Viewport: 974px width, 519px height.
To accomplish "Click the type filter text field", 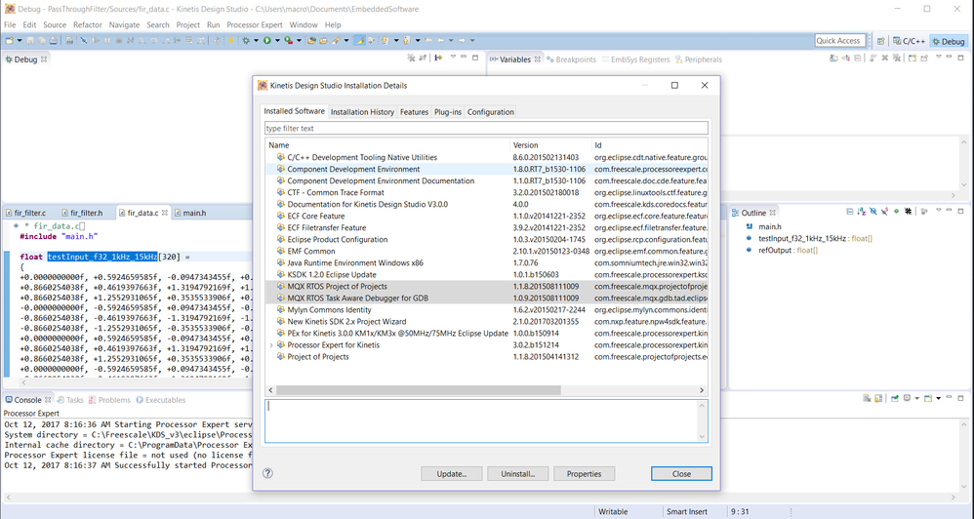I will pyautogui.click(x=486, y=129).
